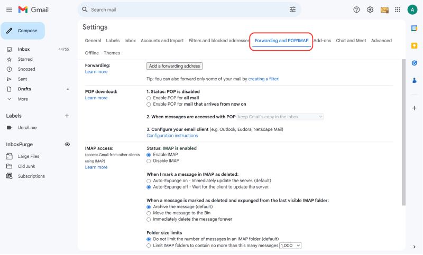Create new label plus icon
Screen dimensions: 423x255
tap(67, 116)
